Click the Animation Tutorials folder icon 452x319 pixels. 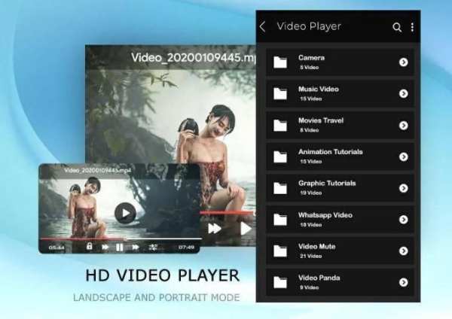(280, 156)
